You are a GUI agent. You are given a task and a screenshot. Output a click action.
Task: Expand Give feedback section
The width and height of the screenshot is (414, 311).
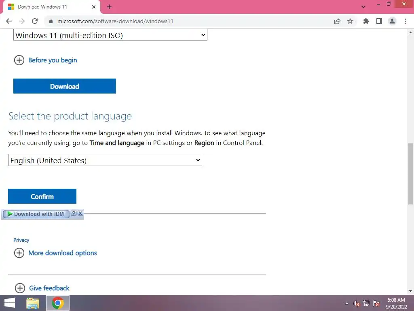click(49, 288)
